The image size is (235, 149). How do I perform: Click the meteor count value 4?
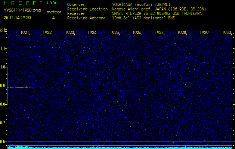coord(53,18)
